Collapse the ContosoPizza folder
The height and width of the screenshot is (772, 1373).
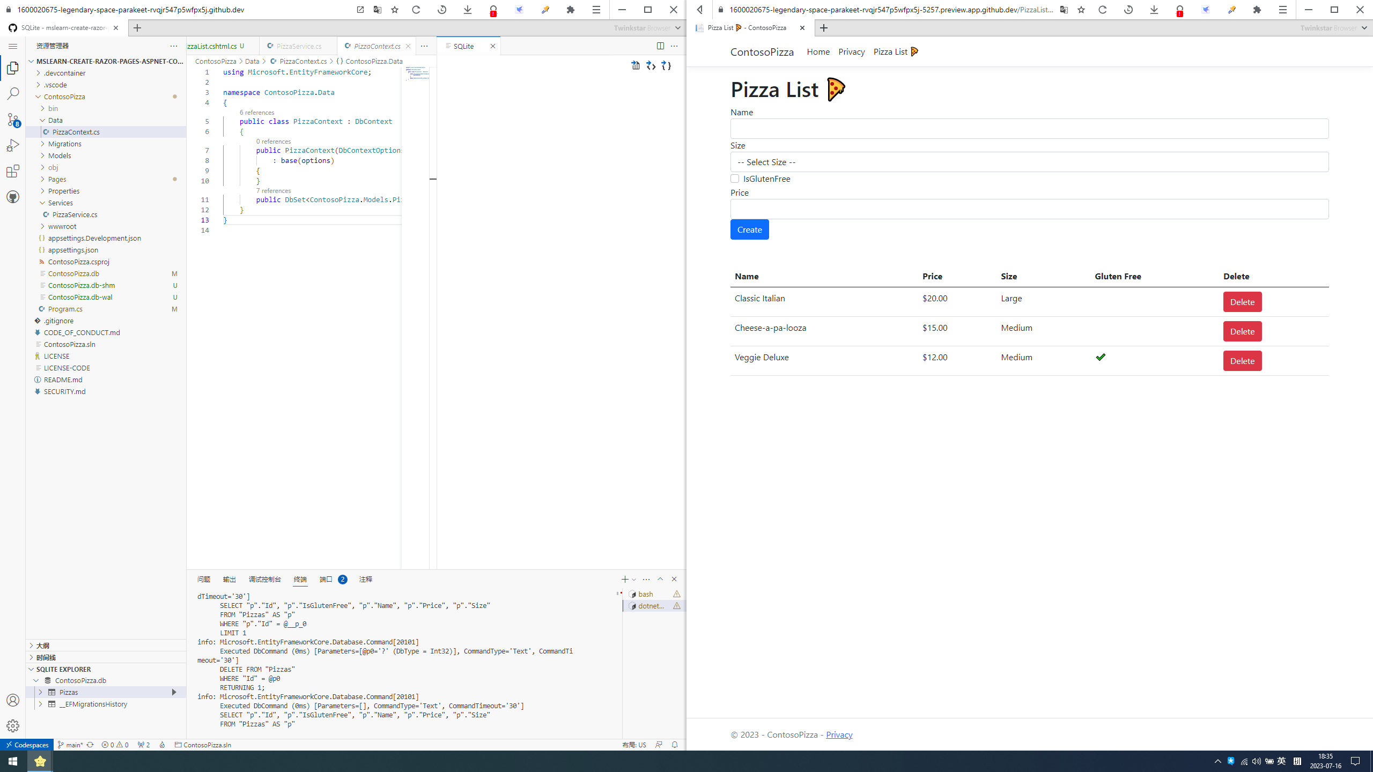(38, 96)
